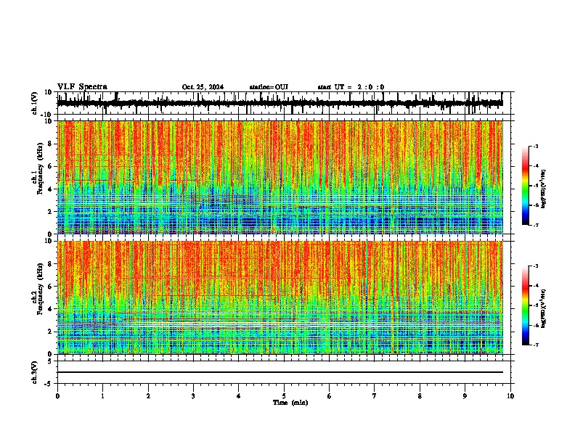Click the log(PSD) label beside ch.1 colorbar
575x444 pixels.
click(544, 189)
